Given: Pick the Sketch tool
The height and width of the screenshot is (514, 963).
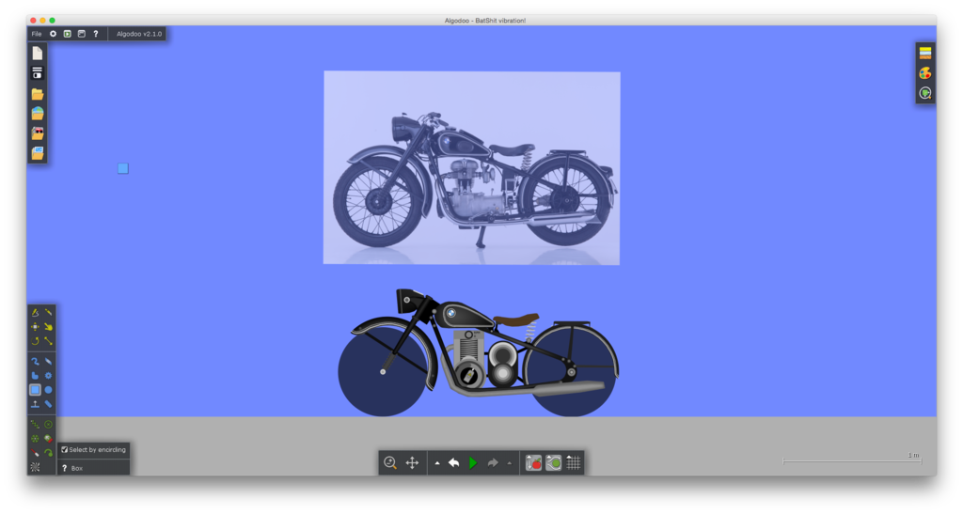Looking at the screenshot, I should pos(35,312).
